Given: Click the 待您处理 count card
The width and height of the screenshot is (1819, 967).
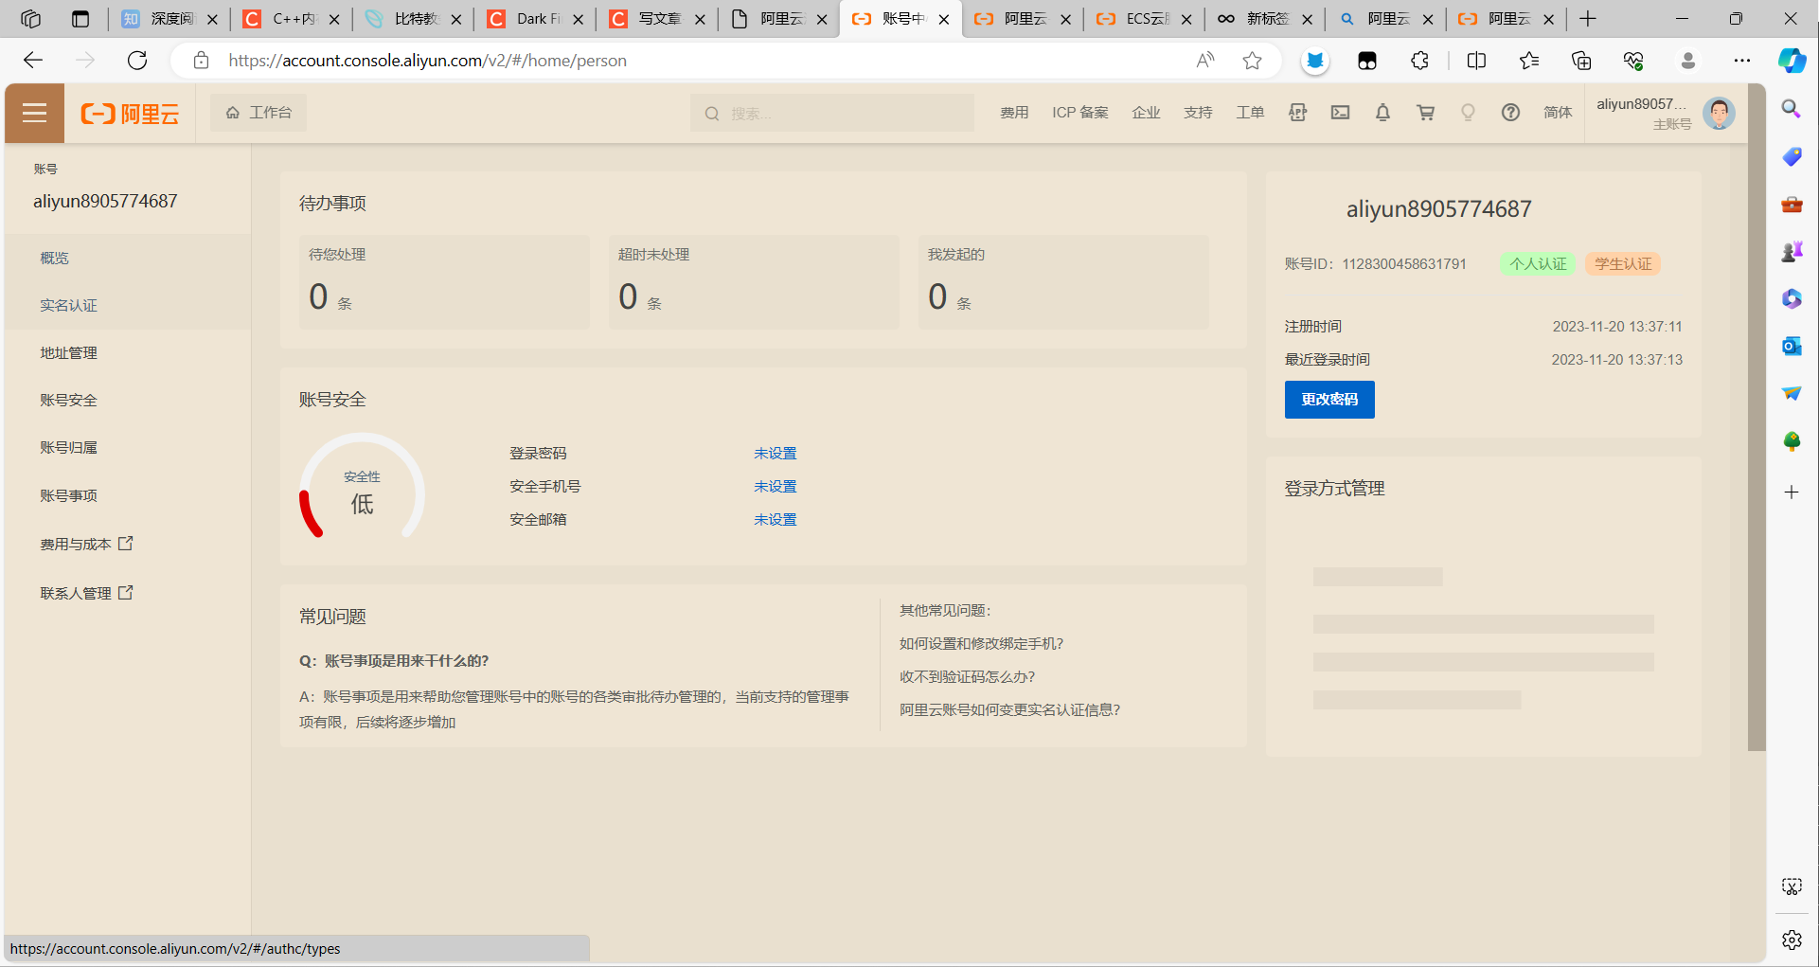Looking at the screenshot, I should pos(444,282).
